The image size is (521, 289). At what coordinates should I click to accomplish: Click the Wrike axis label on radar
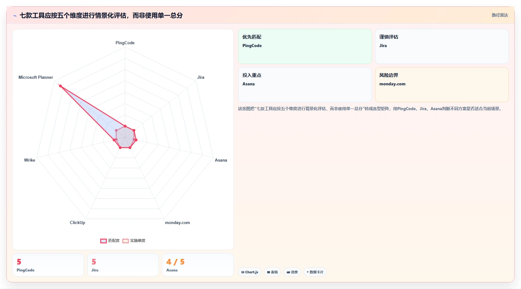(30, 160)
